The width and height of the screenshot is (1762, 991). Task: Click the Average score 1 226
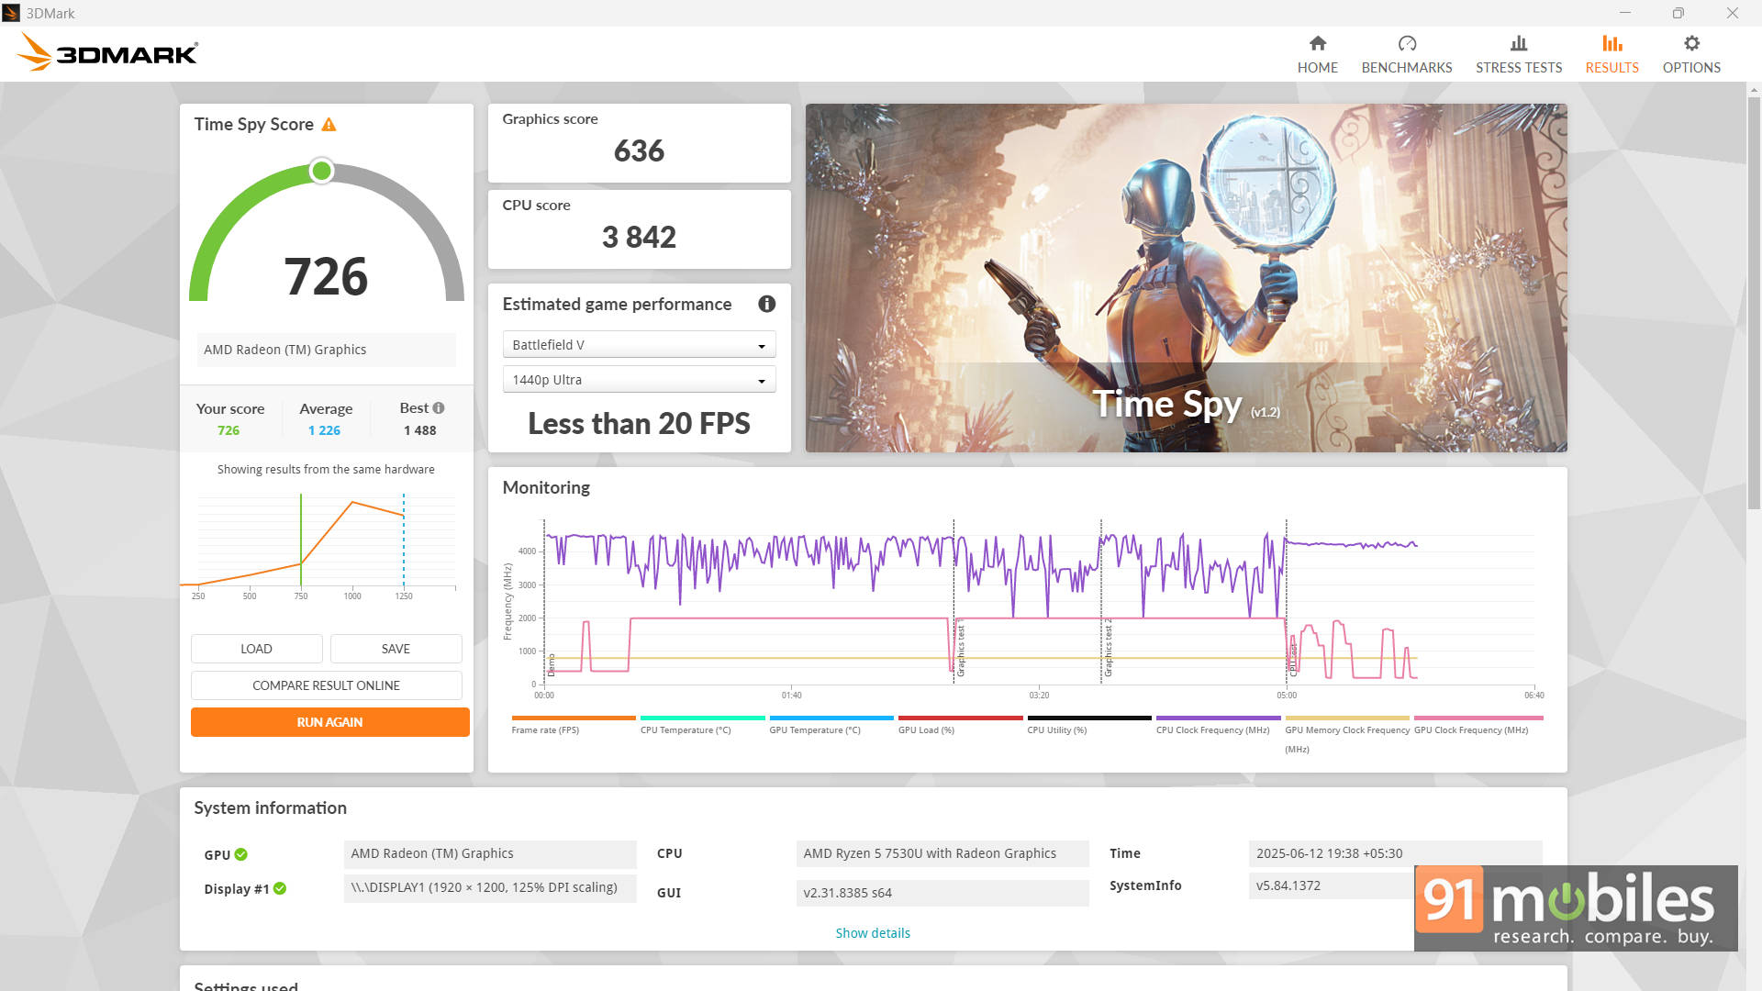click(324, 430)
